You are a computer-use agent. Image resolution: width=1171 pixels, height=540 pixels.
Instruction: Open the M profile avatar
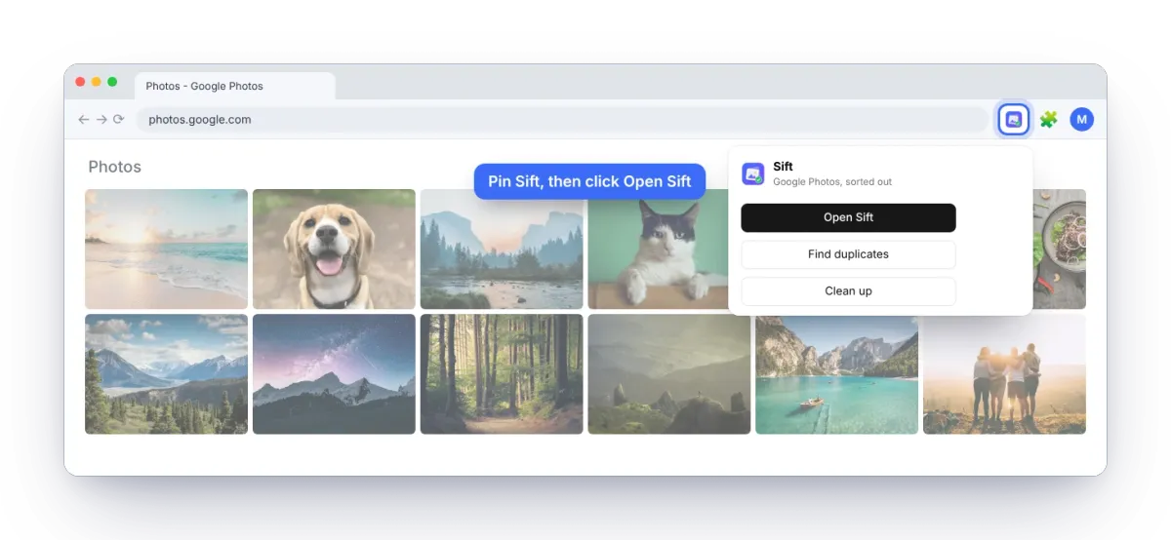[1081, 119]
